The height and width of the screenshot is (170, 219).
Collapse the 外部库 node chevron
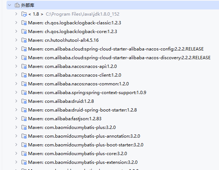[9, 5]
